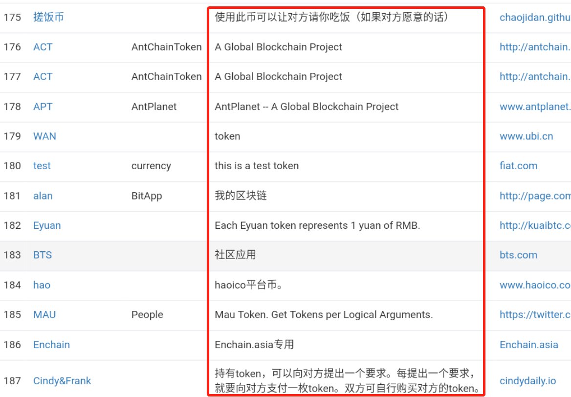Click Each Eyuan token represents description
571x397 pixels.
pyautogui.click(x=318, y=225)
